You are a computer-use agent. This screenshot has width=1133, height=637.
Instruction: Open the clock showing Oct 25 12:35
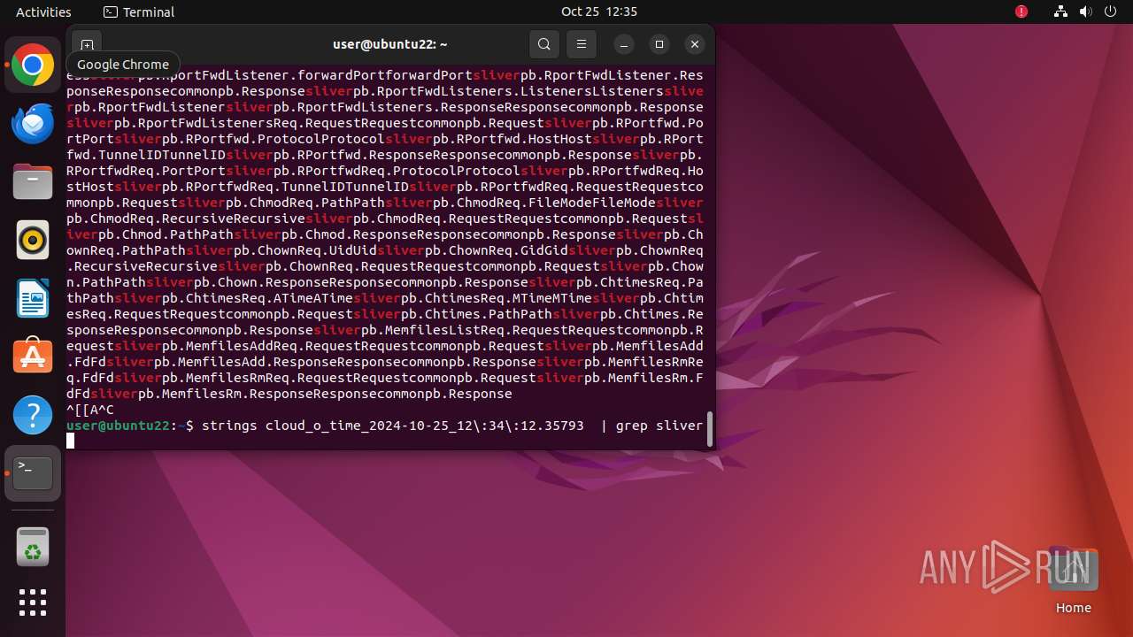(x=599, y=12)
